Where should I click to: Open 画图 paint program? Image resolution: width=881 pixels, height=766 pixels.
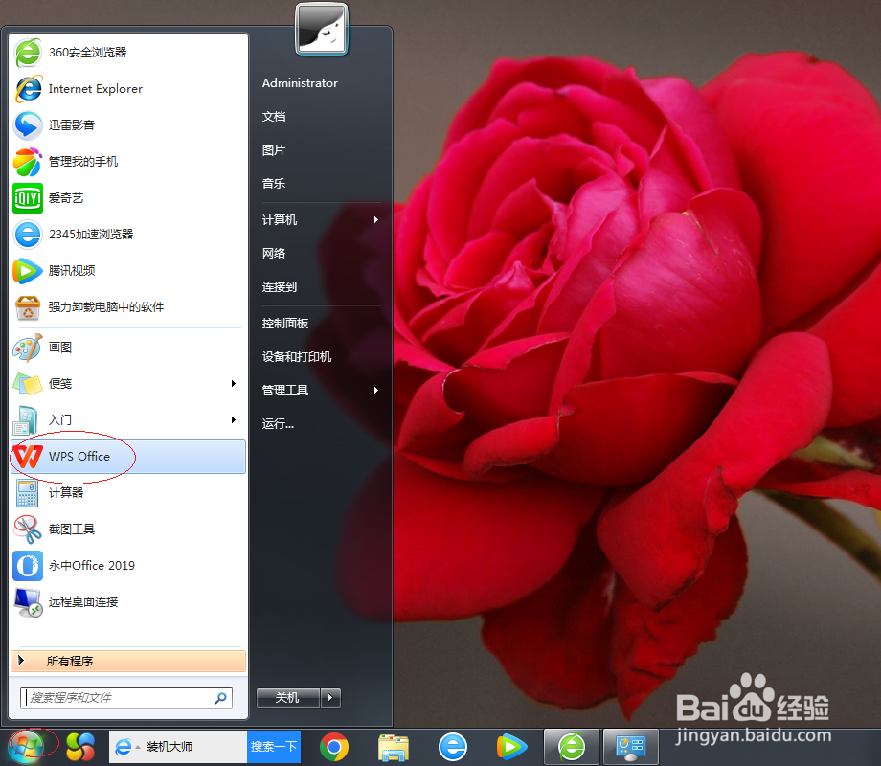click(128, 348)
